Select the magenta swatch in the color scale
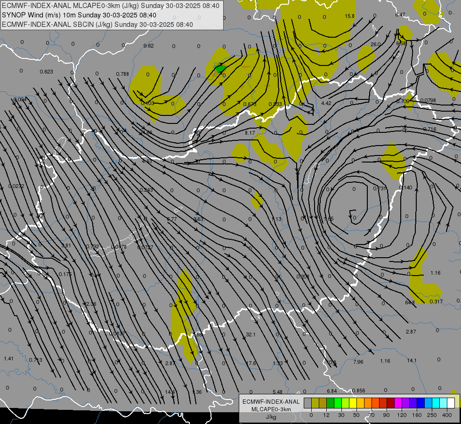Image resolution: width=461 pixels, height=424 pixels. 398,403
